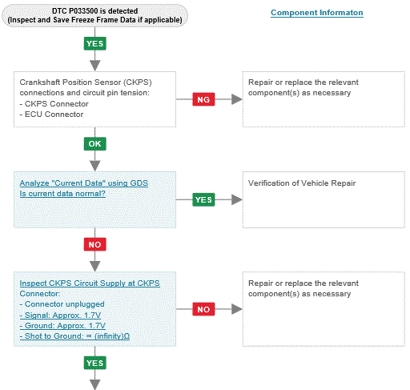Click the red NO badge beside CKPS Circuit box
This screenshot has width=410, height=390.
(x=203, y=309)
